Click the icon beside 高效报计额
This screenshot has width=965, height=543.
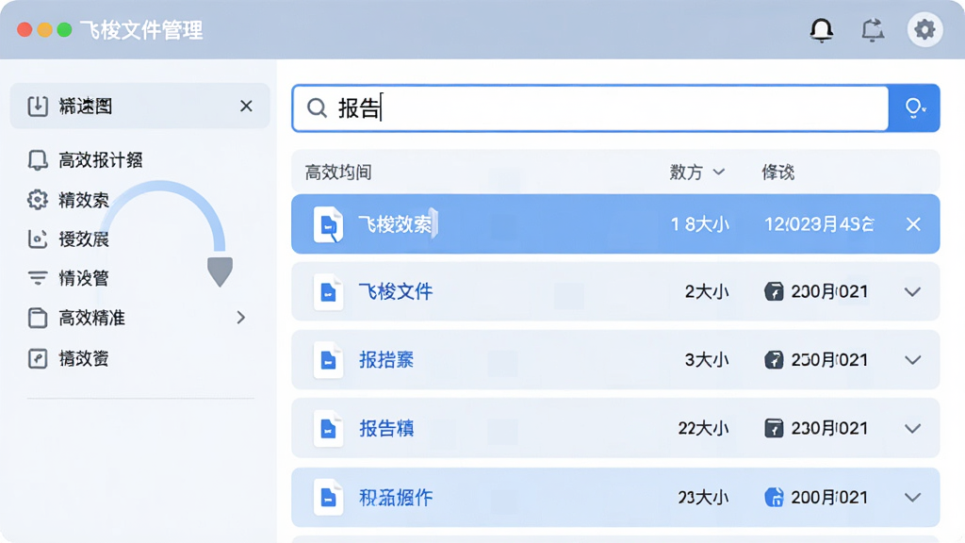[x=38, y=160]
